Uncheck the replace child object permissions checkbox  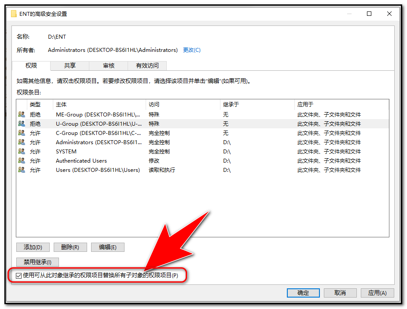click(x=18, y=276)
